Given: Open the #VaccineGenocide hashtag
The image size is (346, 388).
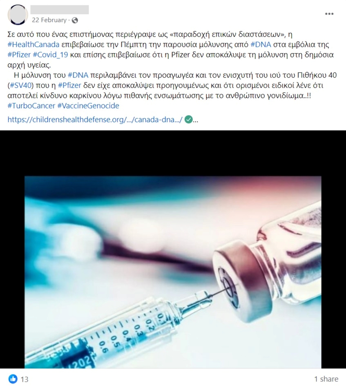Looking at the screenshot, I should coord(88,106).
